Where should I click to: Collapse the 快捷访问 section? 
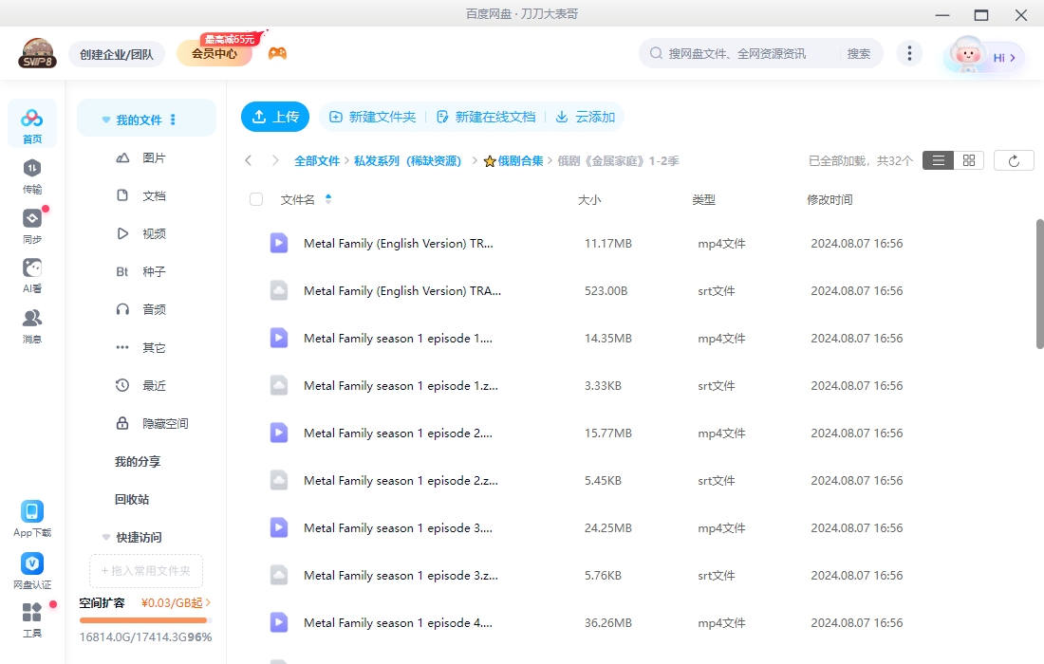pyautogui.click(x=106, y=537)
